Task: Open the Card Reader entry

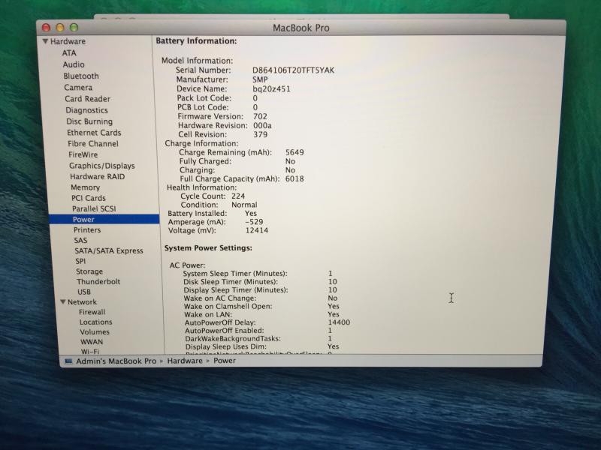Action: [87, 99]
